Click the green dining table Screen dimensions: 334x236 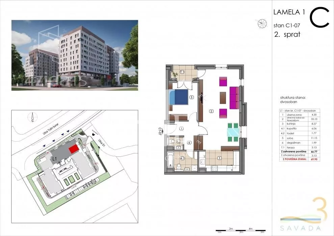pos(232,132)
